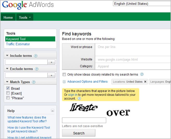Viewport: 171px width, 139px height.
Task: Click plus button beside Include terms field
Action: 51,62
